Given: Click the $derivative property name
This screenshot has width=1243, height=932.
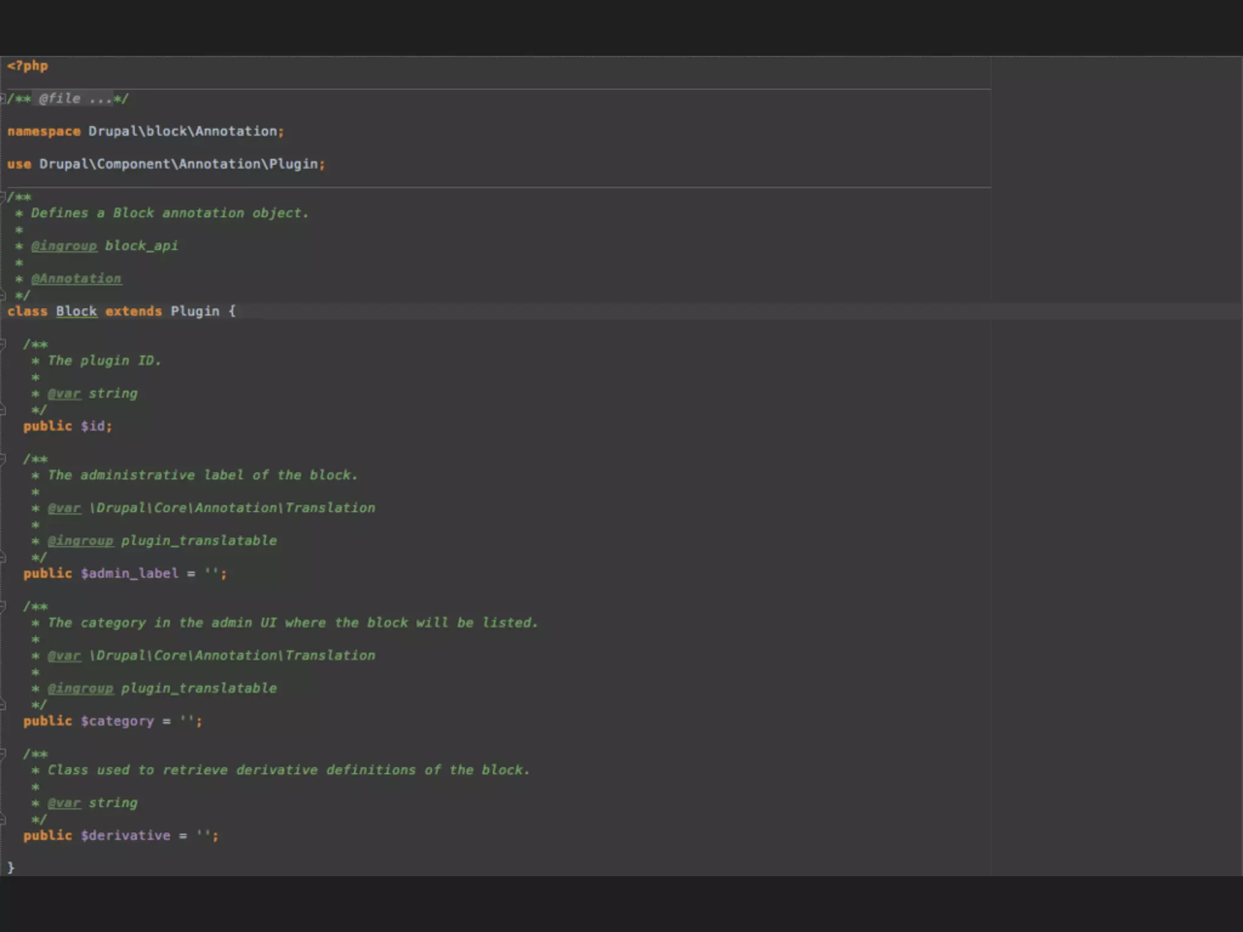Looking at the screenshot, I should click(x=126, y=836).
